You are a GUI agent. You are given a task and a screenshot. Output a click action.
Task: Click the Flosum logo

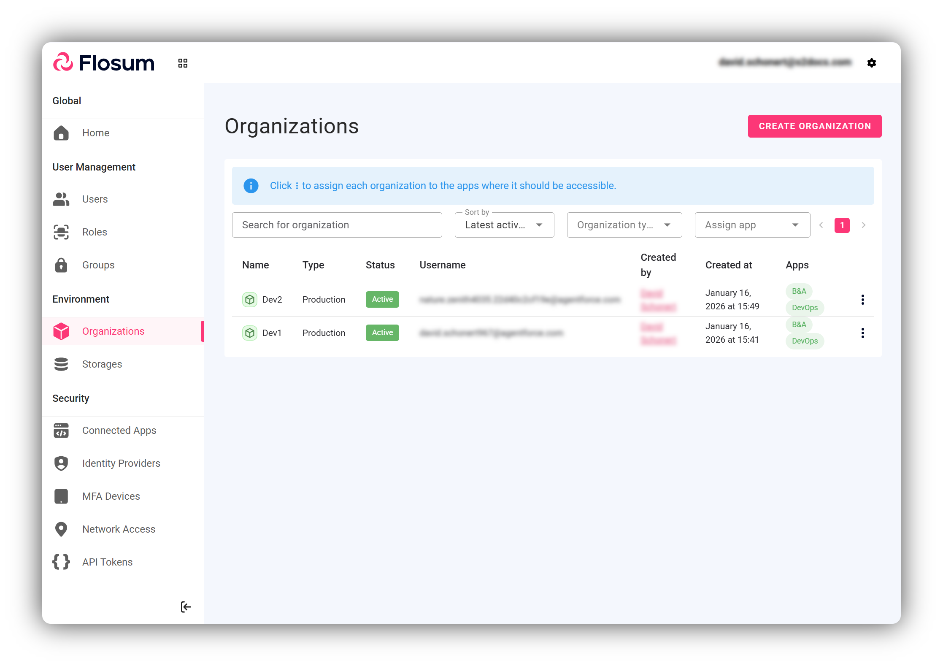[x=104, y=63]
